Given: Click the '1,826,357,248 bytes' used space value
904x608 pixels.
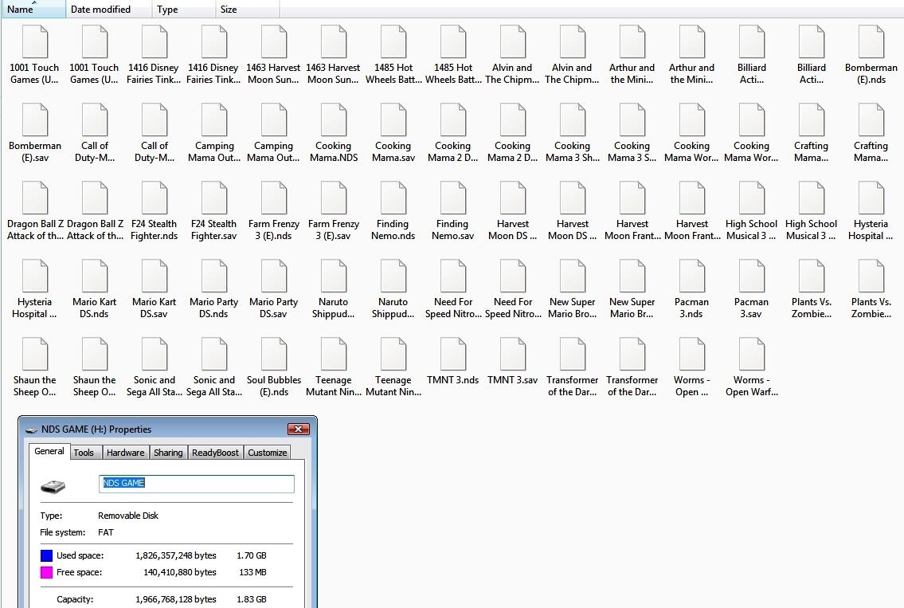Looking at the screenshot, I should tap(176, 555).
